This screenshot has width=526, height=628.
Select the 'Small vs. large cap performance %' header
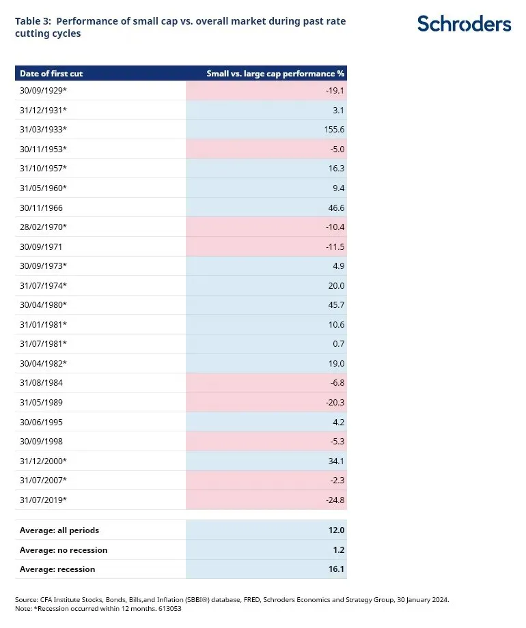[276, 73]
